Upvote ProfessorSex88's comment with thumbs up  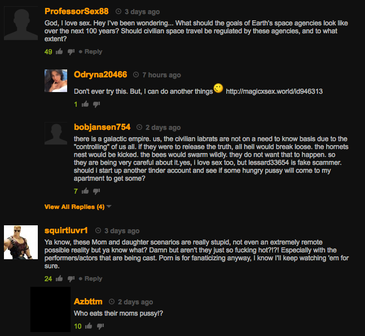coord(59,51)
